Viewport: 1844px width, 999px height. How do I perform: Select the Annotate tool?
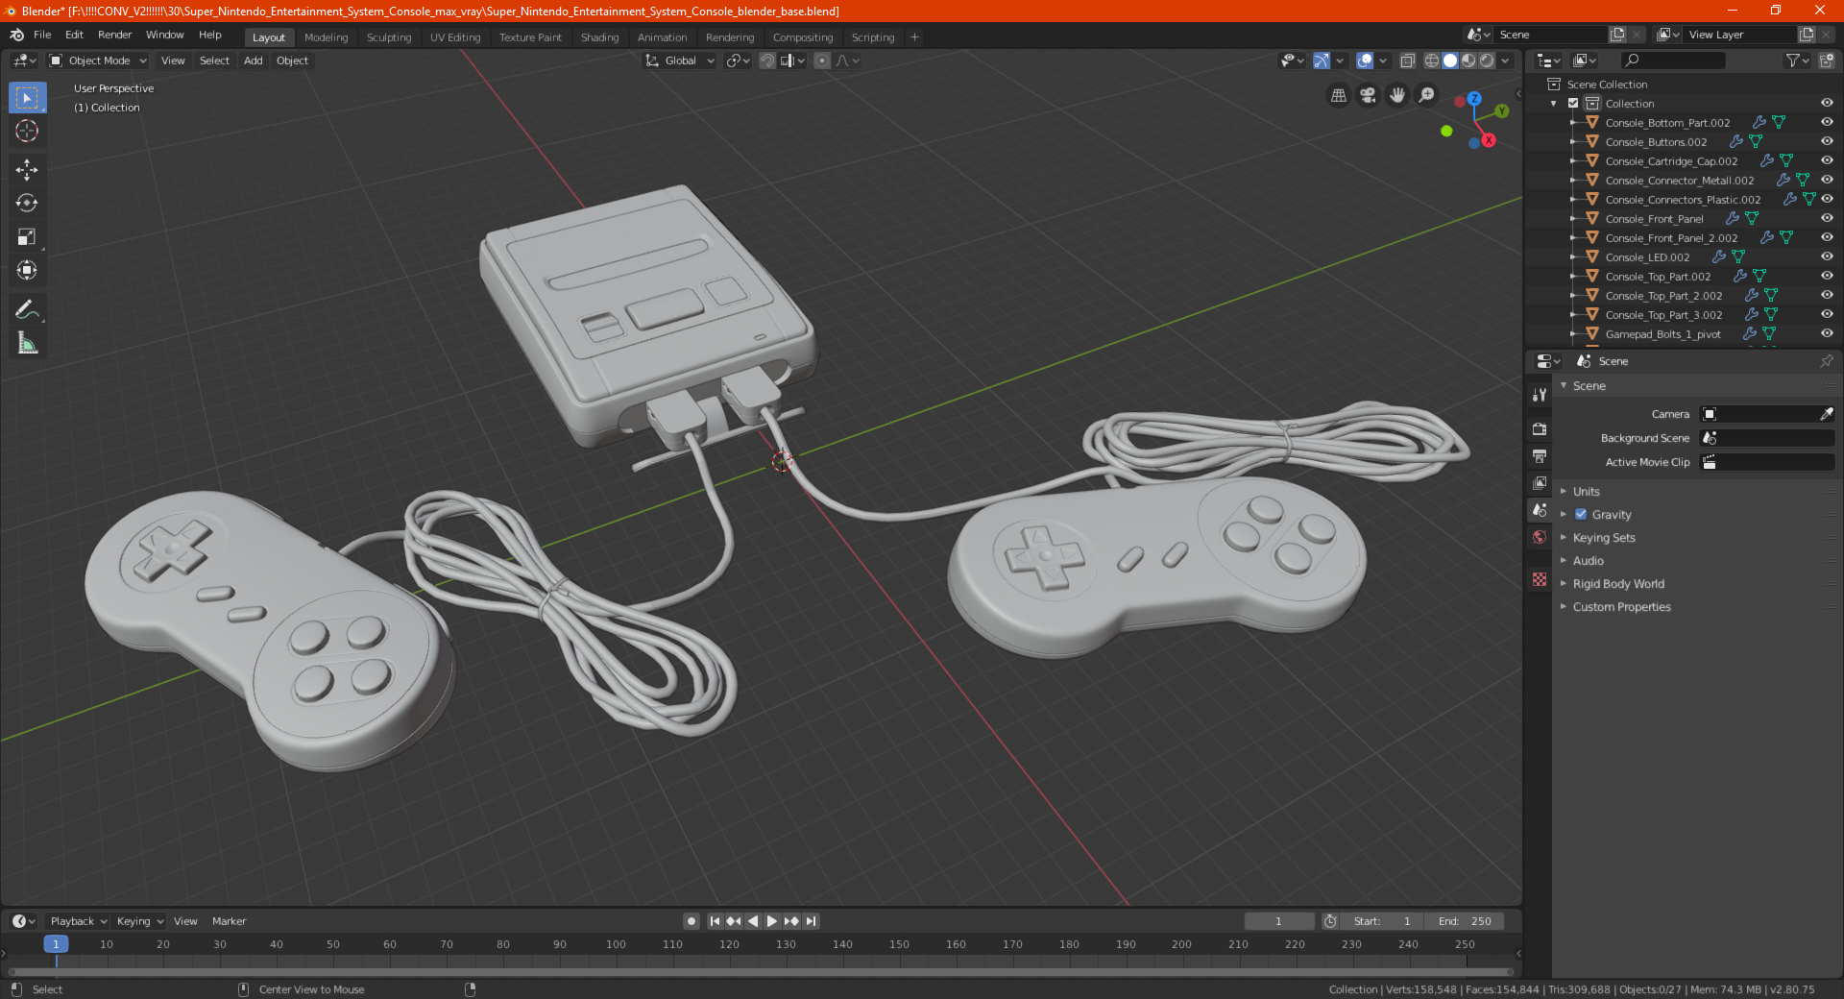point(27,309)
